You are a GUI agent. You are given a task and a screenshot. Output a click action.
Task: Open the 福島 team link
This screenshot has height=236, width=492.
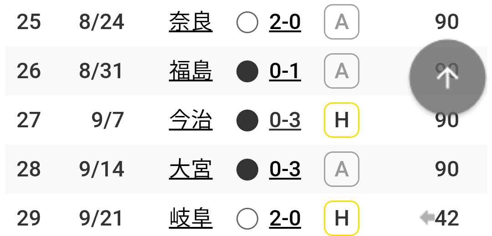click(x=191, y=71)
